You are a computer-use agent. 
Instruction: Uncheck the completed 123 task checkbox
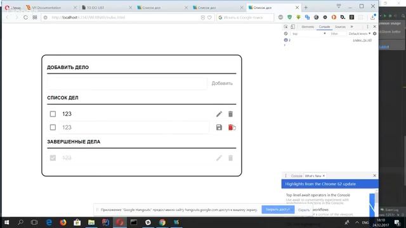click(53, 158)
